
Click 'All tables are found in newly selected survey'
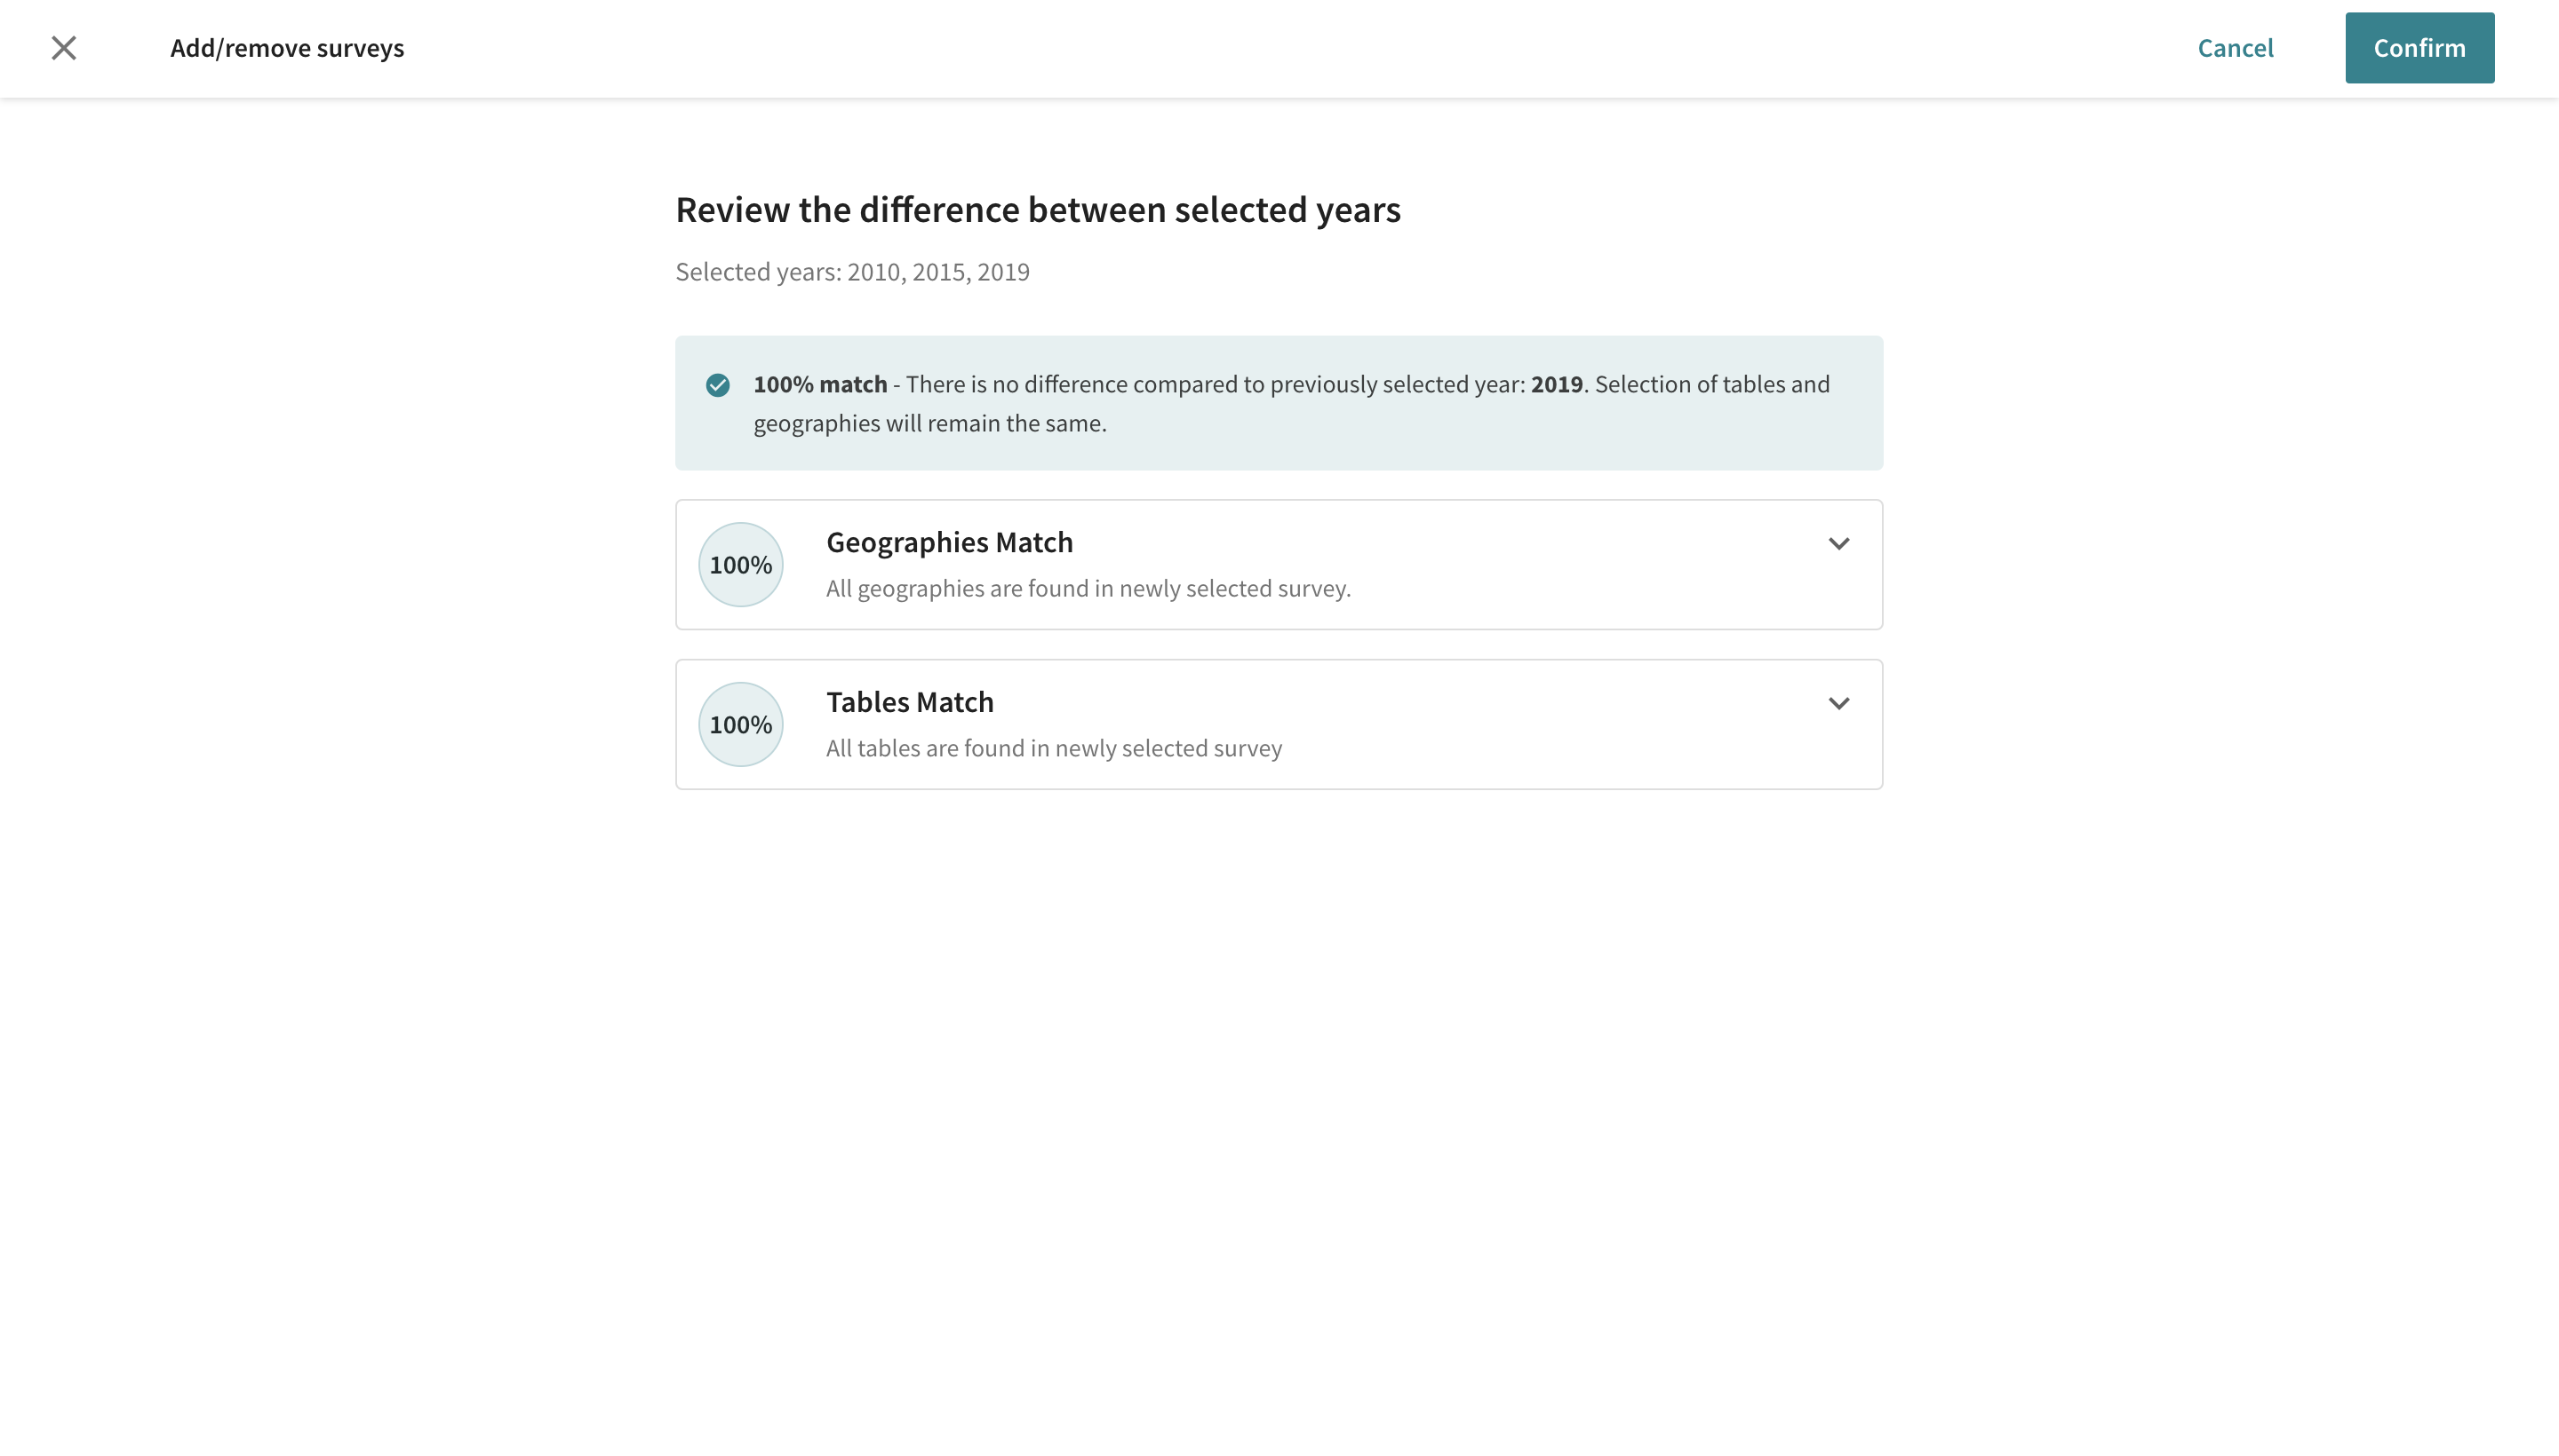pyautogui.click(x=1054, y=748)
